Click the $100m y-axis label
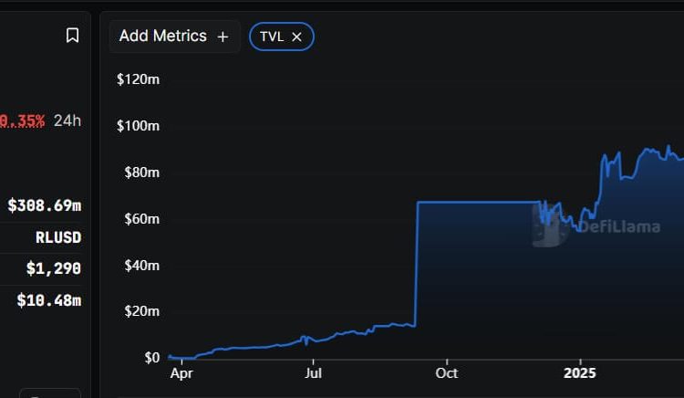 click(x=139, y=126)
